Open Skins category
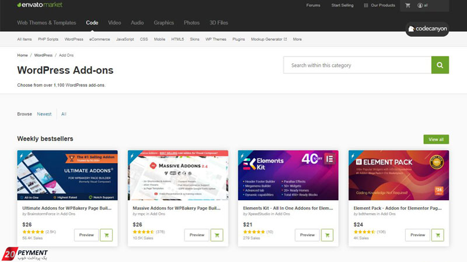 coord(194,39)
